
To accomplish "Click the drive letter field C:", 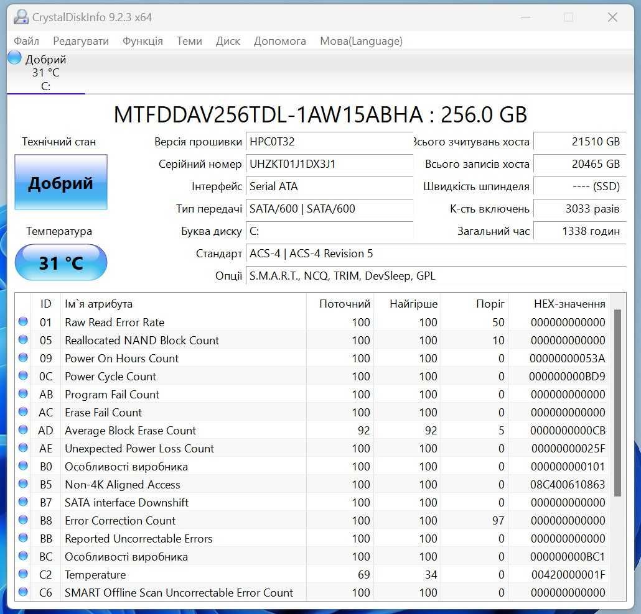I will click(x=329, y=231).
